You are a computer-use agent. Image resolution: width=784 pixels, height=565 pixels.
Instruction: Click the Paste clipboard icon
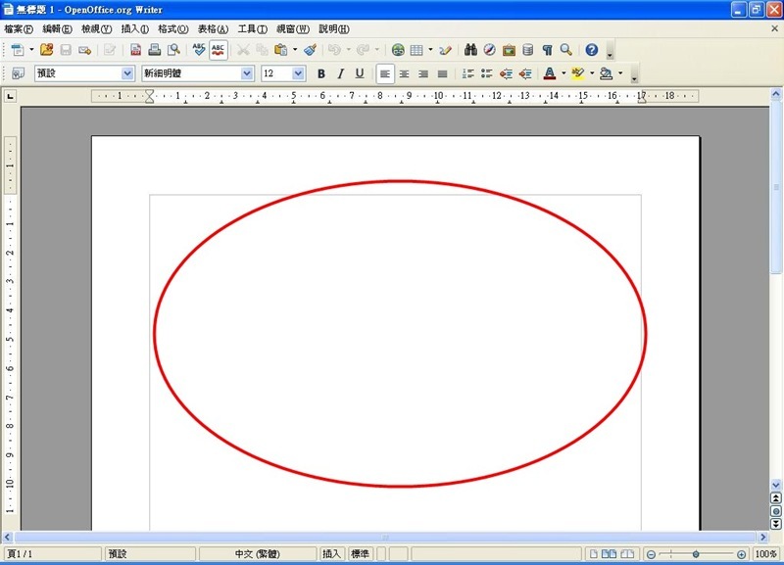[x=281, y=50]
